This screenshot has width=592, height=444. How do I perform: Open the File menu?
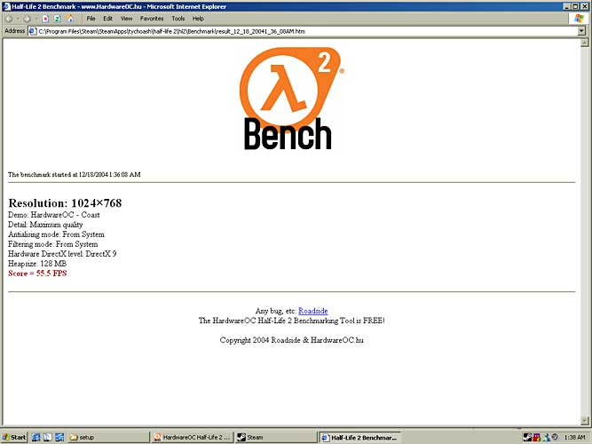(91, 19)
